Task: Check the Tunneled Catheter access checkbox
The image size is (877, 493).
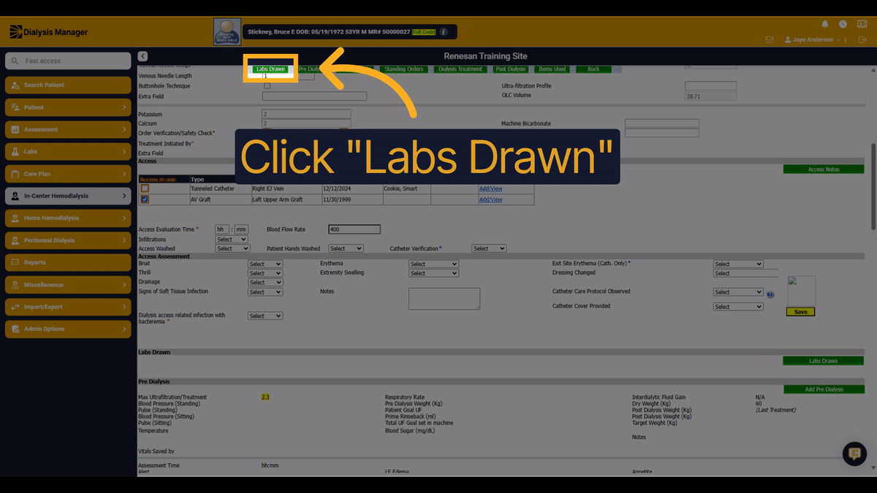Action: click(145, 189)
